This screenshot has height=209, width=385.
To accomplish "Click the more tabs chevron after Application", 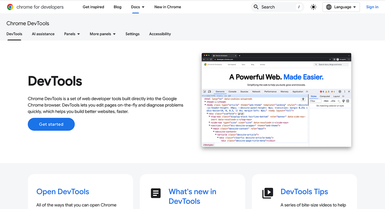I will pyautogui.click(x=307, y=91).
